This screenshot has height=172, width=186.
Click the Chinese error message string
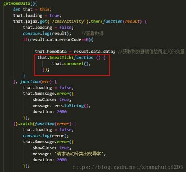point(79,154)
